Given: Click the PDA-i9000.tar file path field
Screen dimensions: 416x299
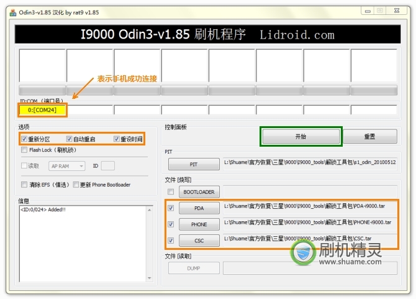Looking at the screenshot, I should (x=309, y=206).
